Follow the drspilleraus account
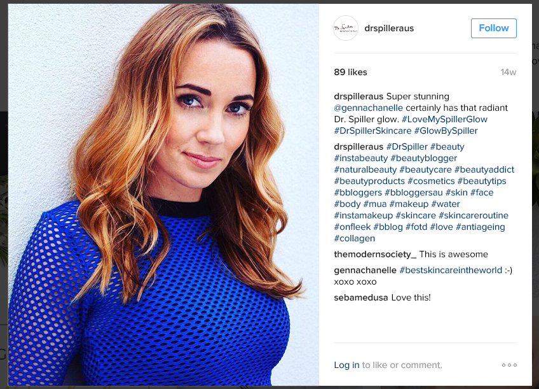 [494, 28]
